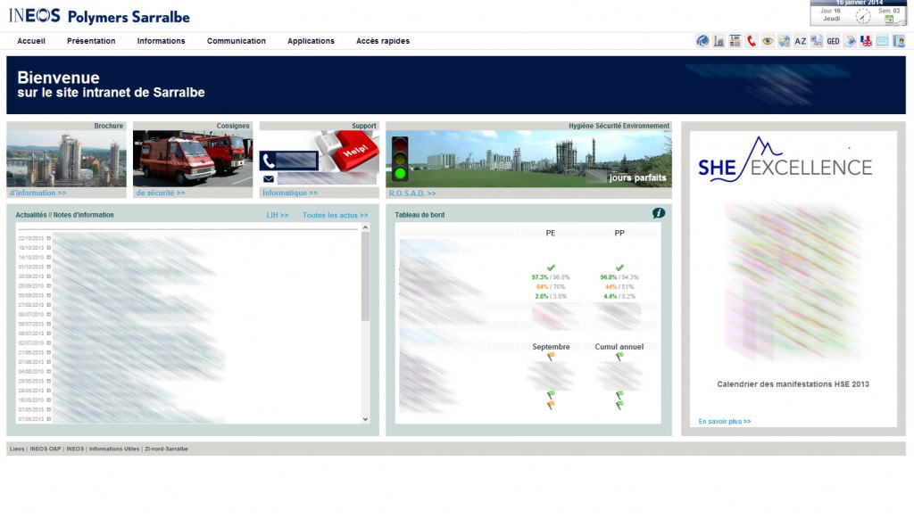This screenshot has width=914, height=519.
Task: Click the green flag below Cumul annuel
Action: point(619,357)
